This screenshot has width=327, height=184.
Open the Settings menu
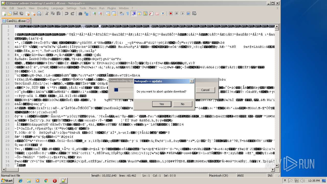(72, 8)
